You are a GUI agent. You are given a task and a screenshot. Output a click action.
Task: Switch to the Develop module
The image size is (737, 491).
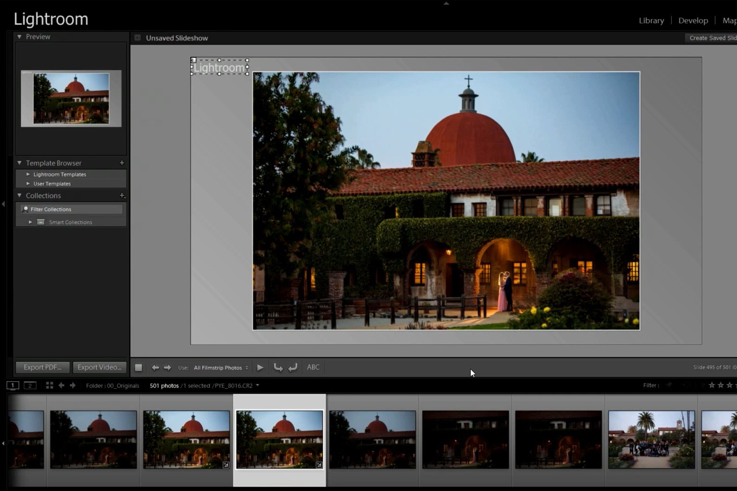coord(693,21)
